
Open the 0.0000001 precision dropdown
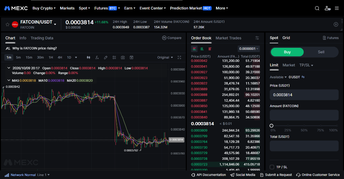[249, 49]
